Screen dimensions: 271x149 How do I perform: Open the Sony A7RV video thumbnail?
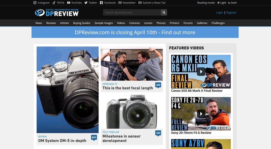[x=201, y=144]
